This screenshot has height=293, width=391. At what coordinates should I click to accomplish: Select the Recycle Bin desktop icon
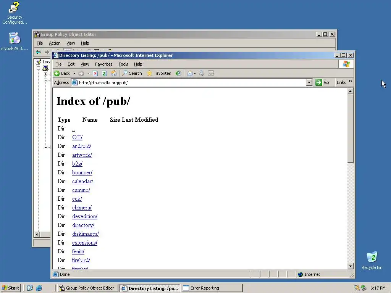pos(372,260)
